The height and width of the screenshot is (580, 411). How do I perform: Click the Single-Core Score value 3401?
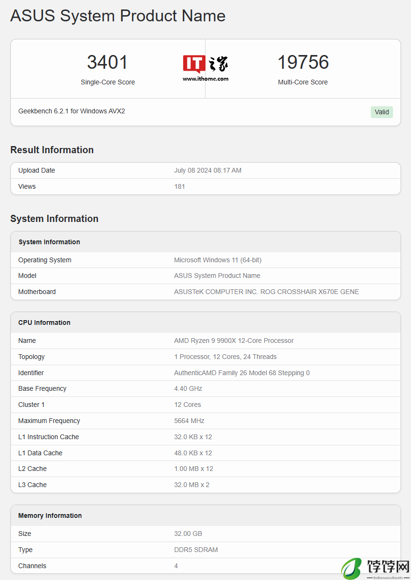point(107,62)
